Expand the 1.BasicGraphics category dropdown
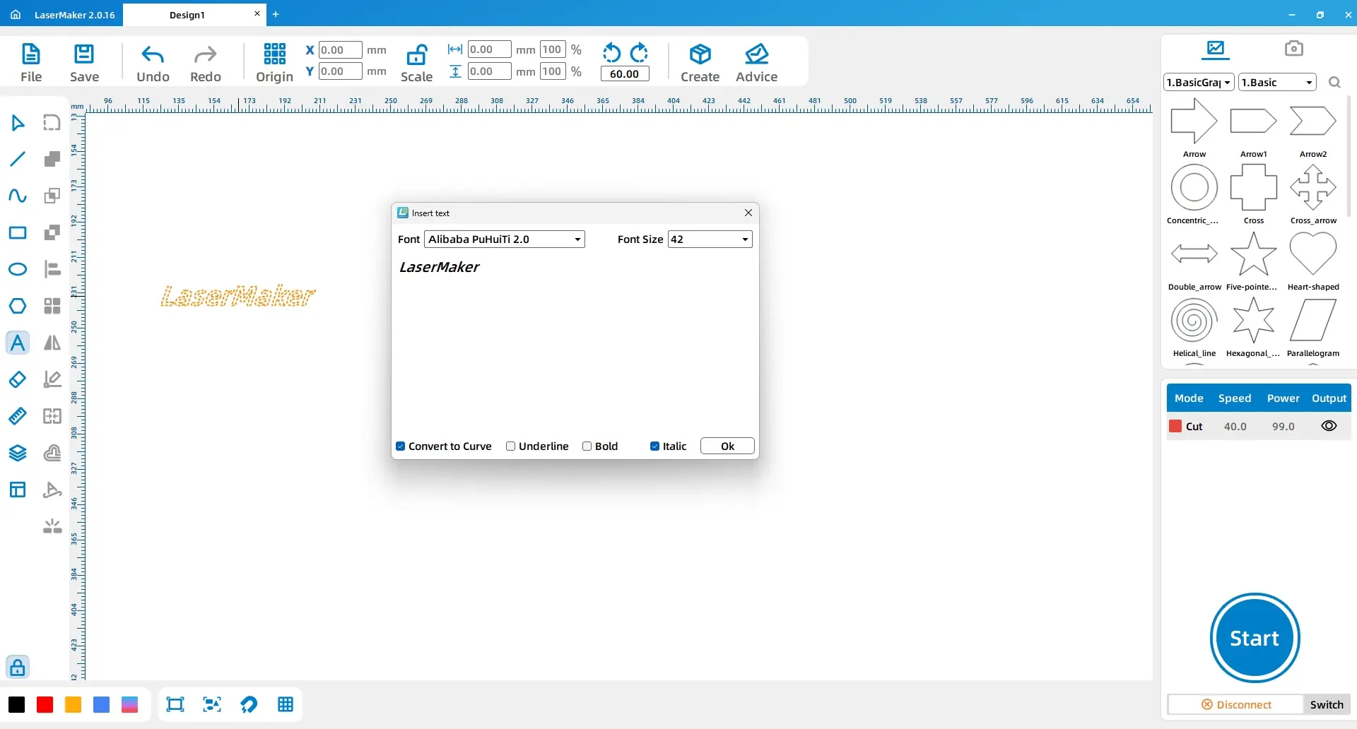This screenshot has height=729, width=1357. pyautogui.click(x=1199, y=83)
